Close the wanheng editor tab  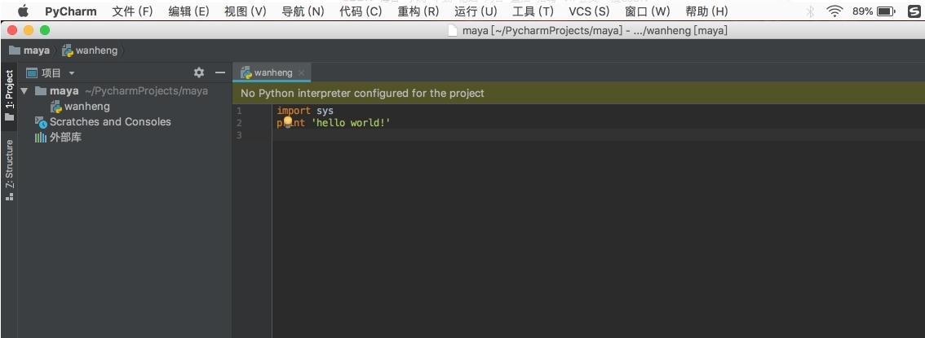click(x=301, y=72)
